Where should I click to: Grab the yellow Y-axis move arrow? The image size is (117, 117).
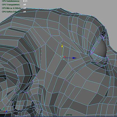click(62, 46)
